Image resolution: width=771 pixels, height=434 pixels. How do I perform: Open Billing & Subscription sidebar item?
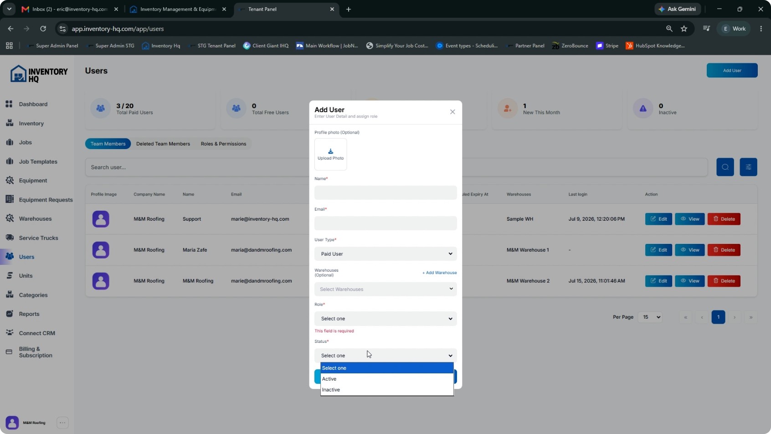pos(35,352)
